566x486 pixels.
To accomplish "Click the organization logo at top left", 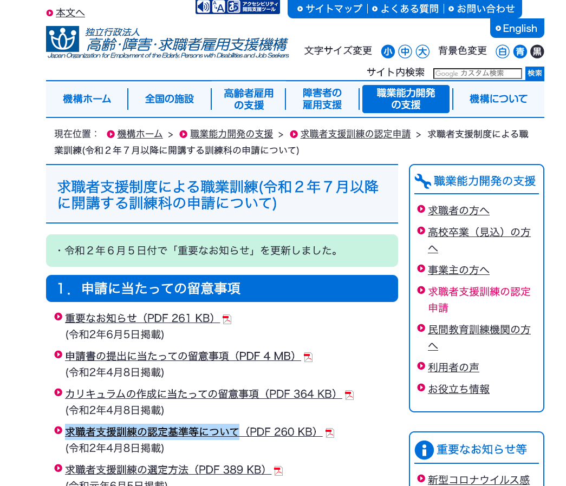I will pos(62,41).
